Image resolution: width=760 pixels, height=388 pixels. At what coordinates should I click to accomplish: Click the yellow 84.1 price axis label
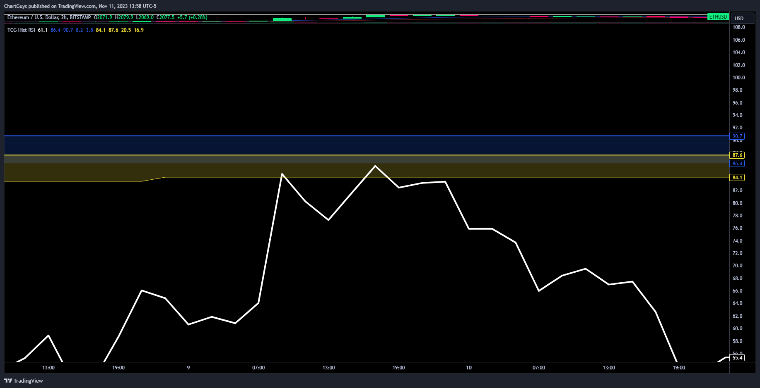pyautogui.click(x=737, y=177)
